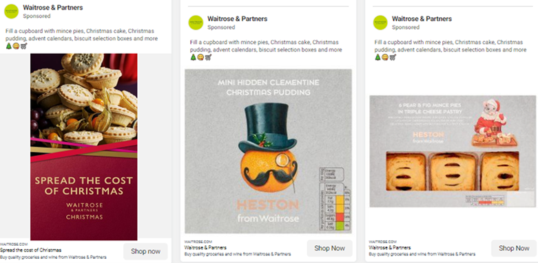Click the Waitrose logo avatar in middle ad
538x263 pixels.
(x=196, y=23)
